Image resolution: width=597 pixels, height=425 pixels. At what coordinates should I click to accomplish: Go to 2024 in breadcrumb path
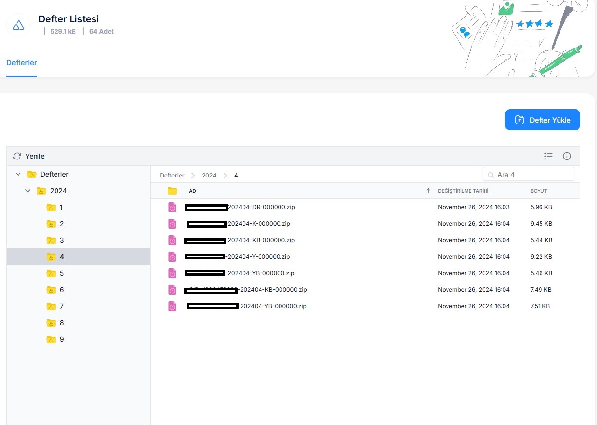click(209, 175)
